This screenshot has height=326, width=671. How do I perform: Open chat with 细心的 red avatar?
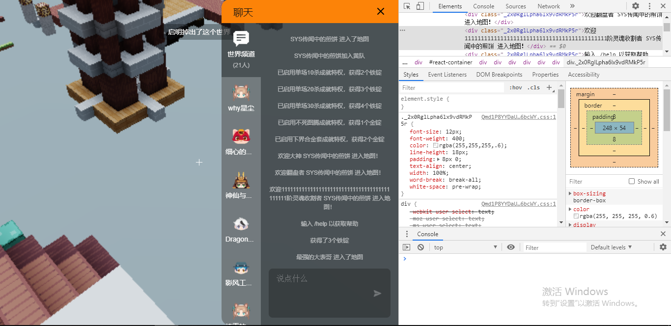click(241, 136)
